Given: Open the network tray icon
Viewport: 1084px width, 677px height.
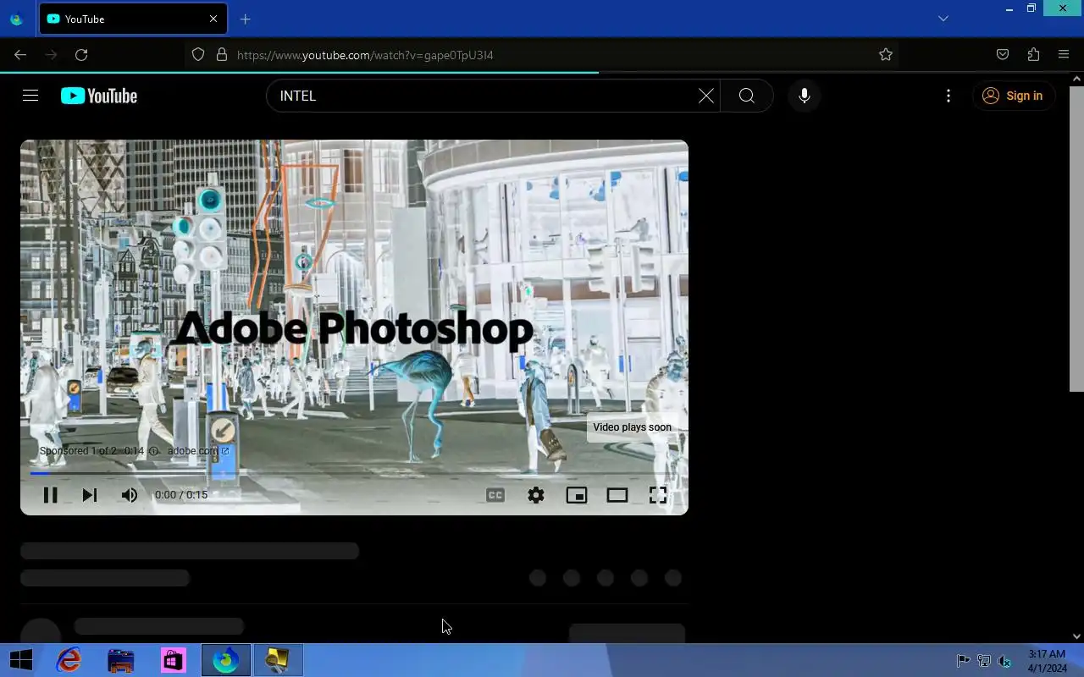Looking at the screenshot, I should click(984, 661).
